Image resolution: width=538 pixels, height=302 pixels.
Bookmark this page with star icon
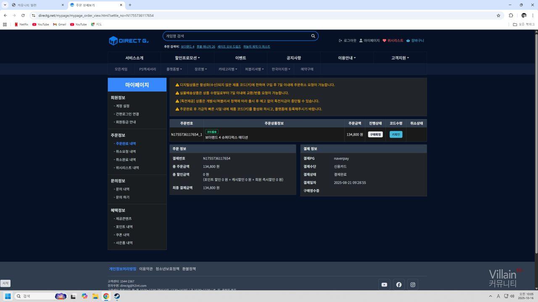pyautogui.click(x=498, y=16)
